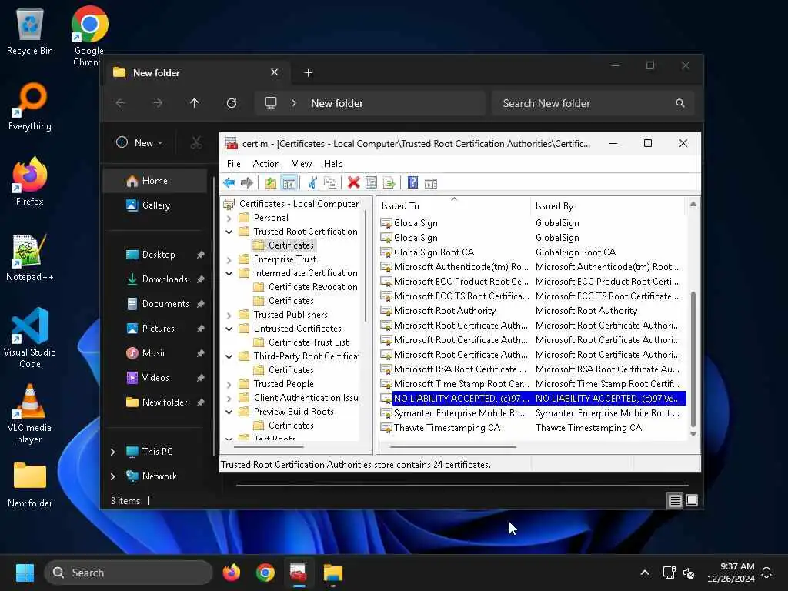The height and width of the screenshot is (591, 788).
Task: Click New folder breadcrumb in address bar
Action: (x=337, y=103)
